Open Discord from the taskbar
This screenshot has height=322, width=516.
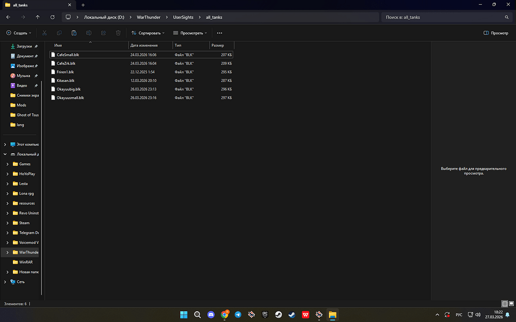[211, 314]
